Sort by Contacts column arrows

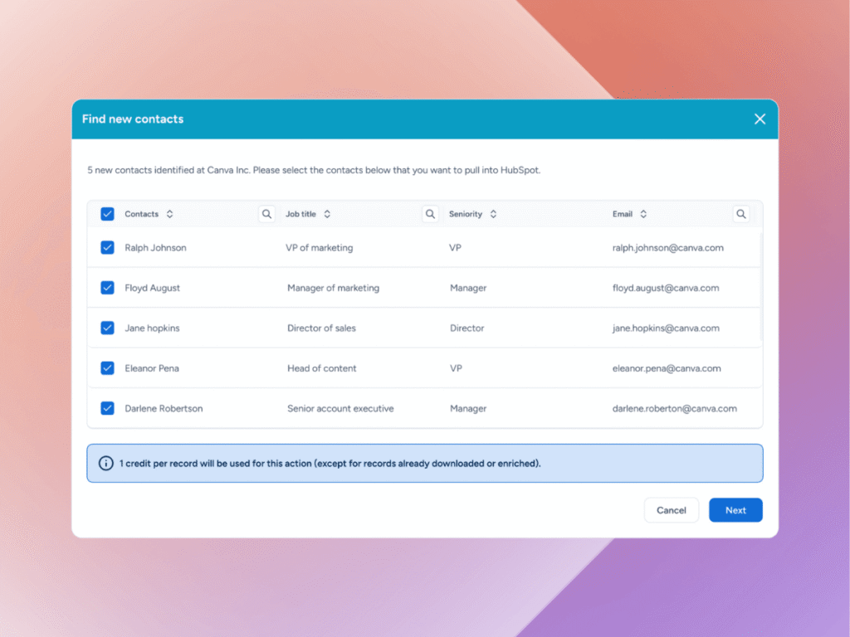(x=169, y=214)
